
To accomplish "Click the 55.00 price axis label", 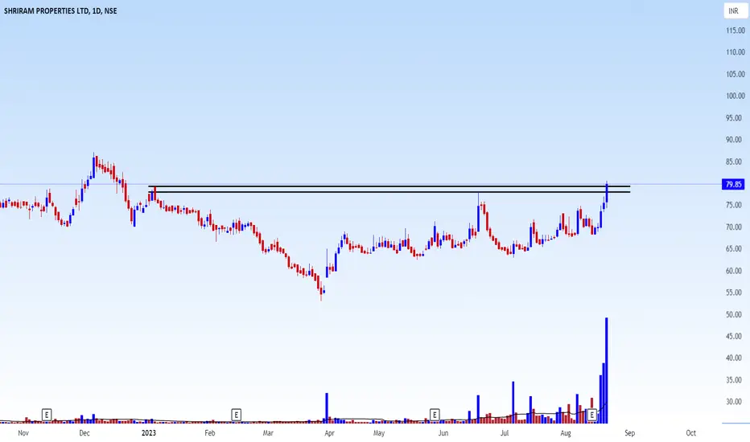I will tap(736, 293).
